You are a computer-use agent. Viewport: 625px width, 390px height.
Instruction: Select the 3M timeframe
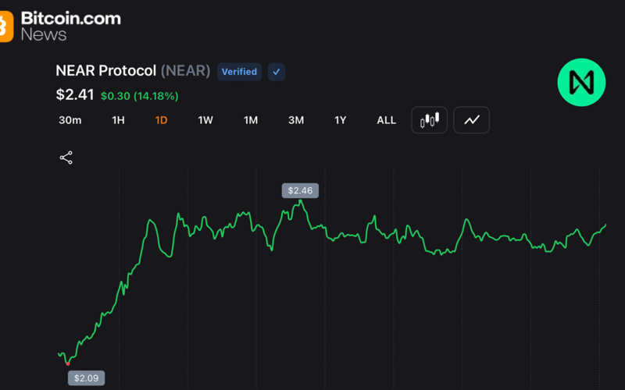pos(296,120)
